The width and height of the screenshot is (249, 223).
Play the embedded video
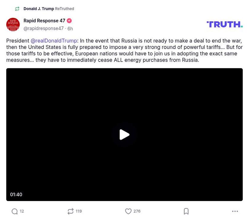click(x=124, y=134)
